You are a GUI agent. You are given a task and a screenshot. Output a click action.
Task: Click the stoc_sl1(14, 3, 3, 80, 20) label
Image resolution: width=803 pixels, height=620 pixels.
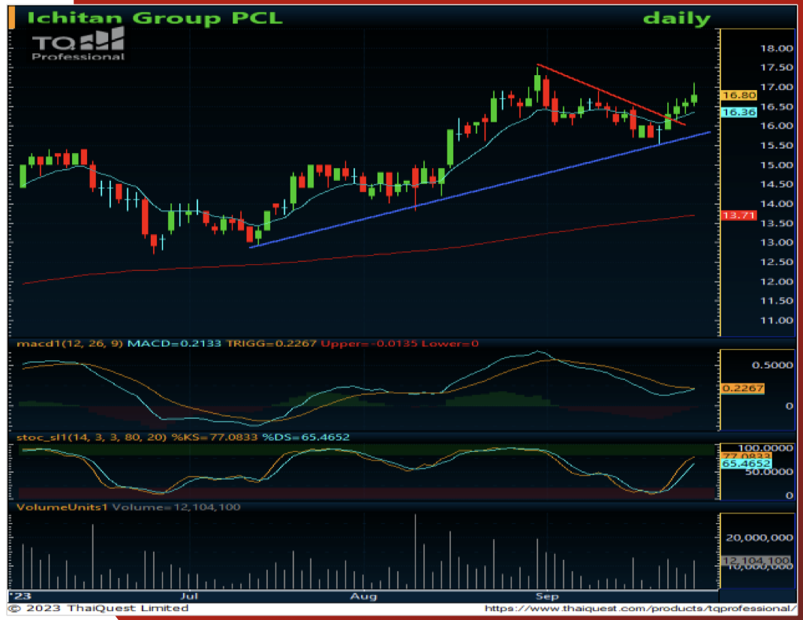[92, 438]
